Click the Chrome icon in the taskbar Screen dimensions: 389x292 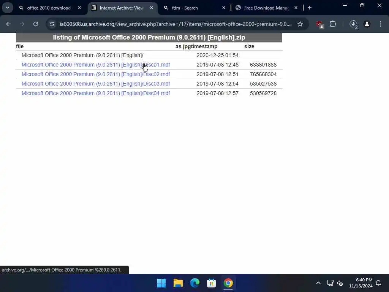(x=228, y=283)
